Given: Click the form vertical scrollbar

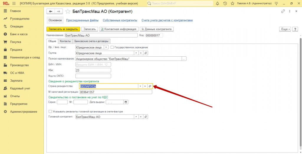Looking at the screenshot, I should click(x=301, y=93).
